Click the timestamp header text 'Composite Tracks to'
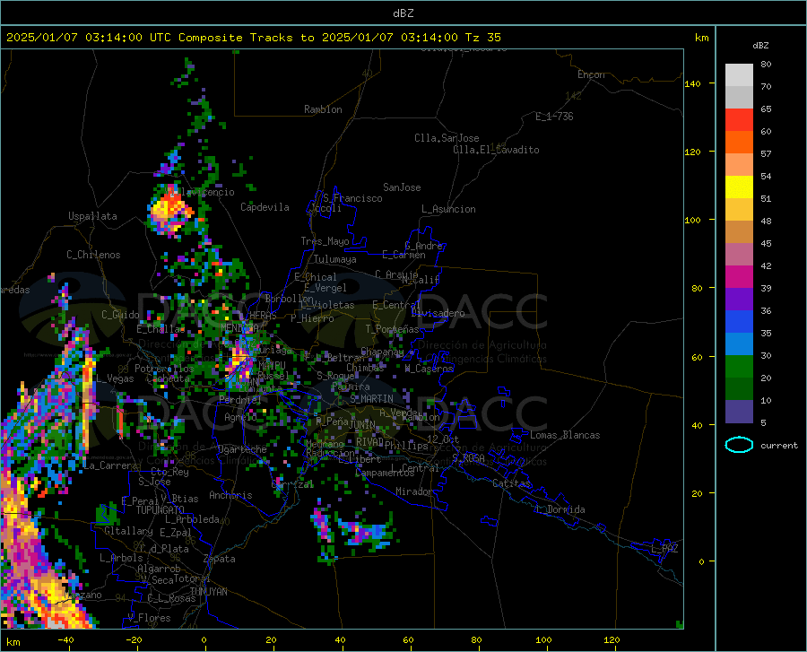Viewport: 807px width, 652px height. (246, 38)
